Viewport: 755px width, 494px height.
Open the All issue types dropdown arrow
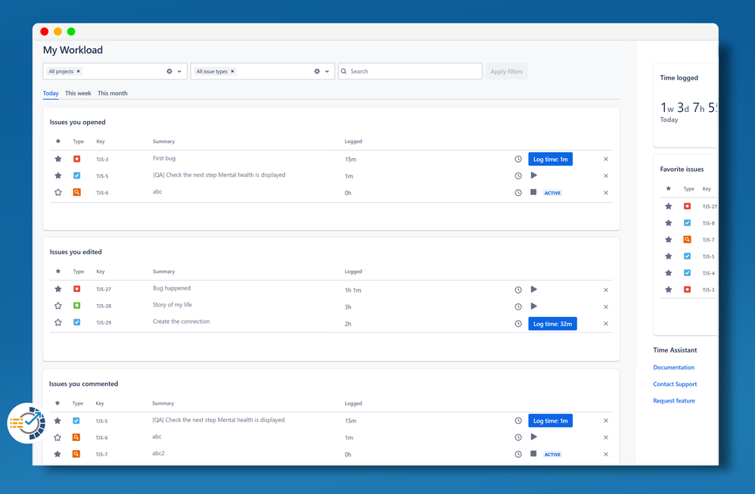327,71
